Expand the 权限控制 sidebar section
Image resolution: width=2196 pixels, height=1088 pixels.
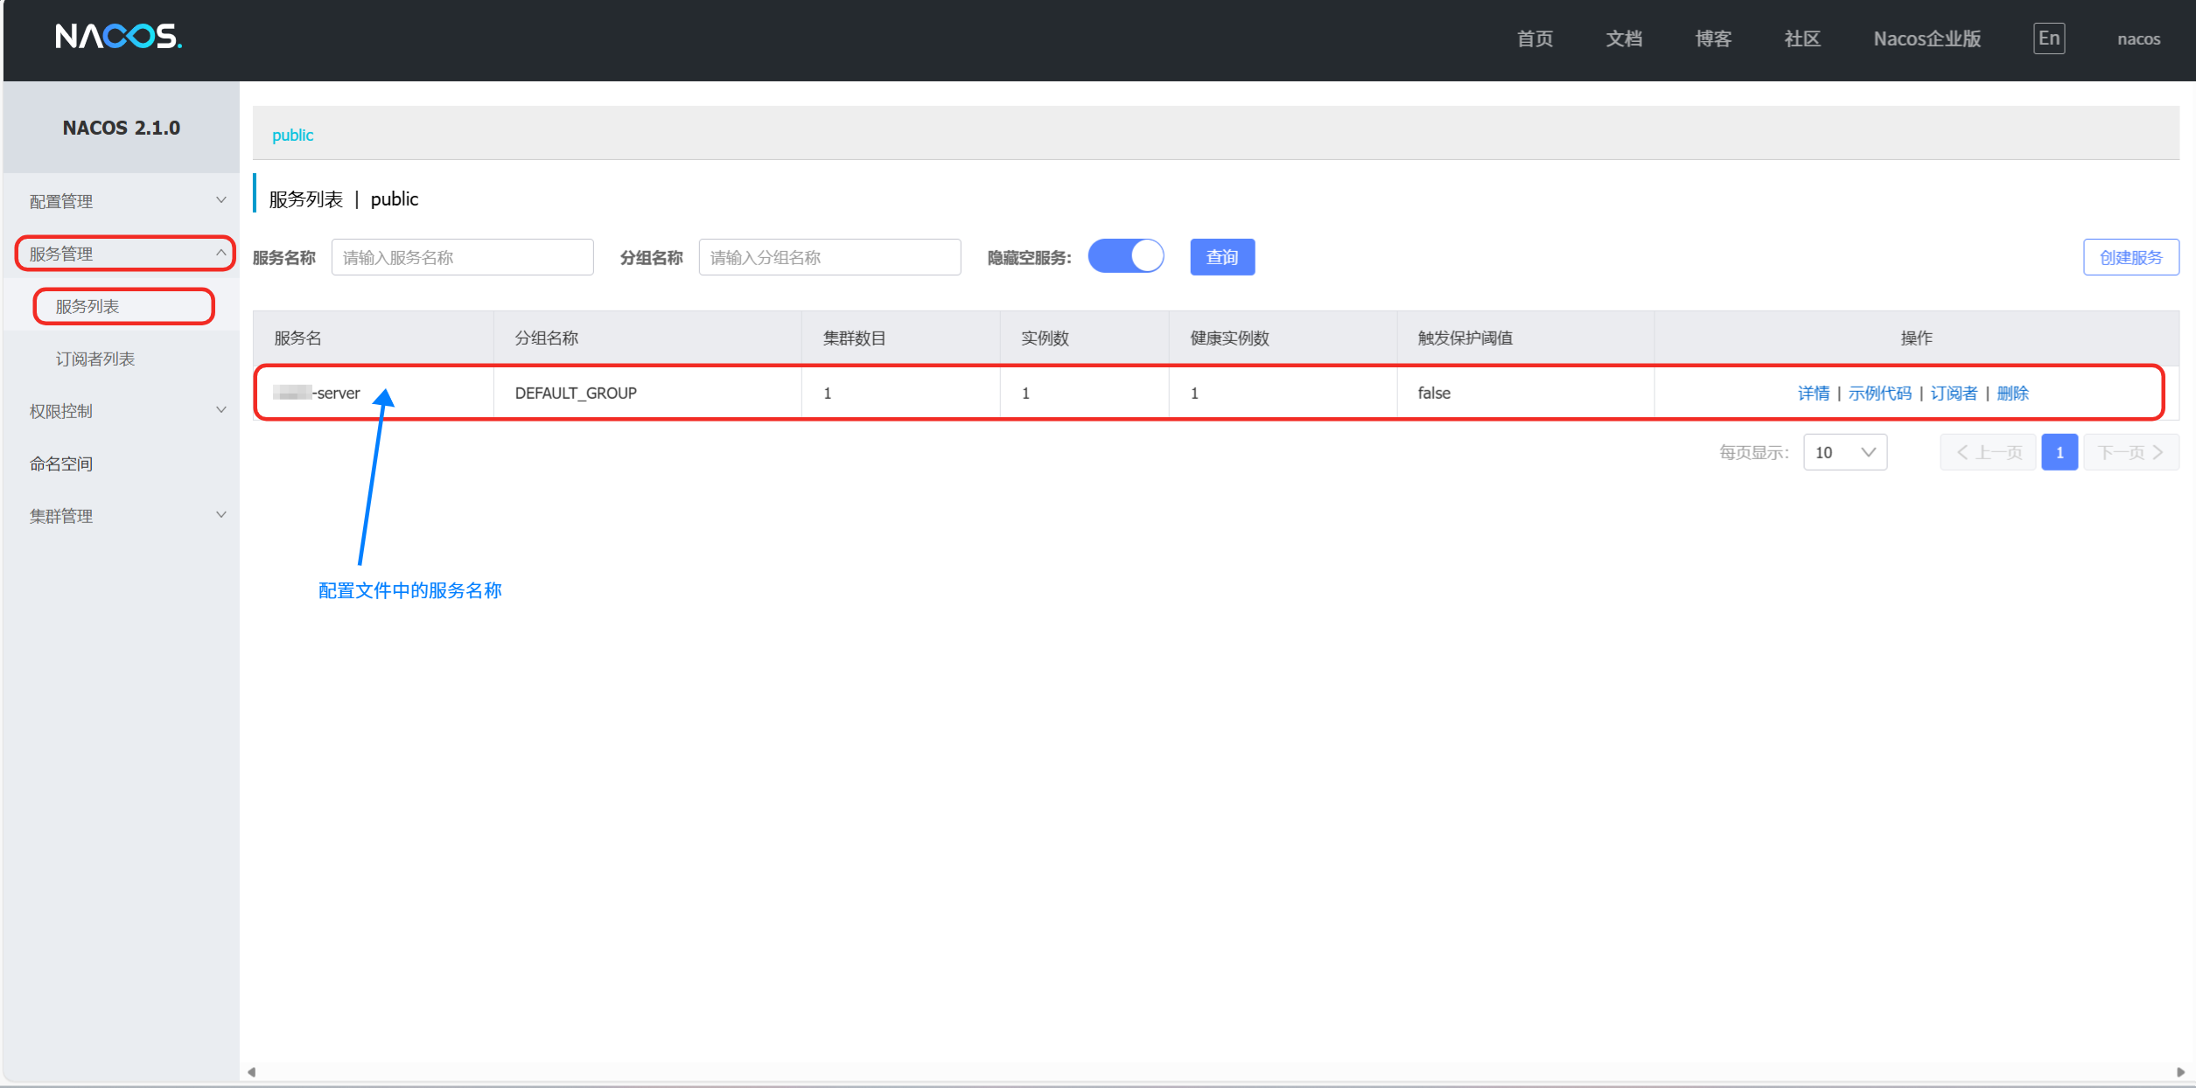pos(220,410)
